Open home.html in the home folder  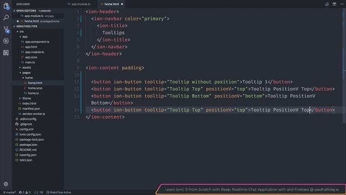point(38,83)
